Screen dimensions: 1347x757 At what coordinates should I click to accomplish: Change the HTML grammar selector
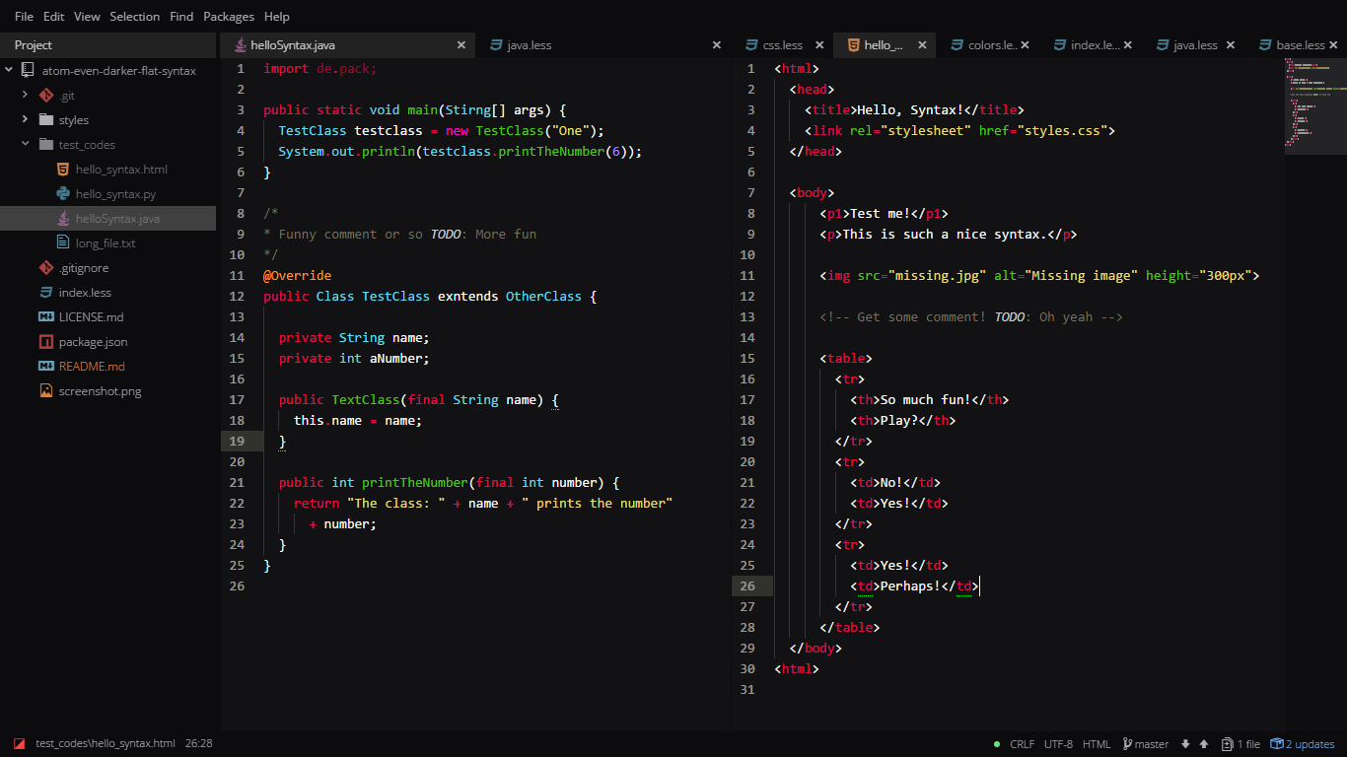tap(1097, 744)
